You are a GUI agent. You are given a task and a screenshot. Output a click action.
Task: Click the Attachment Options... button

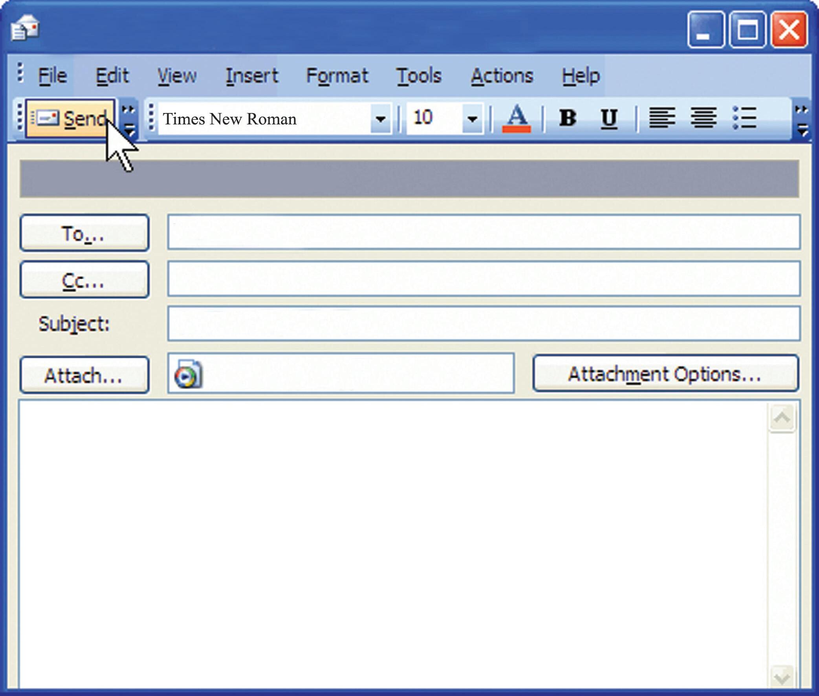tap(665, 374)
